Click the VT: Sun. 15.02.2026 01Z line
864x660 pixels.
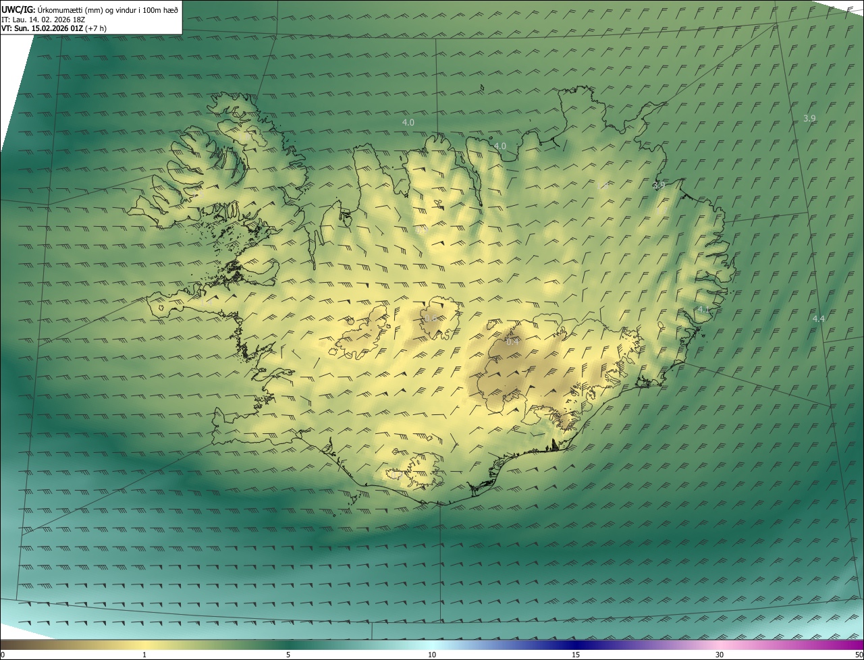(54, 28)
